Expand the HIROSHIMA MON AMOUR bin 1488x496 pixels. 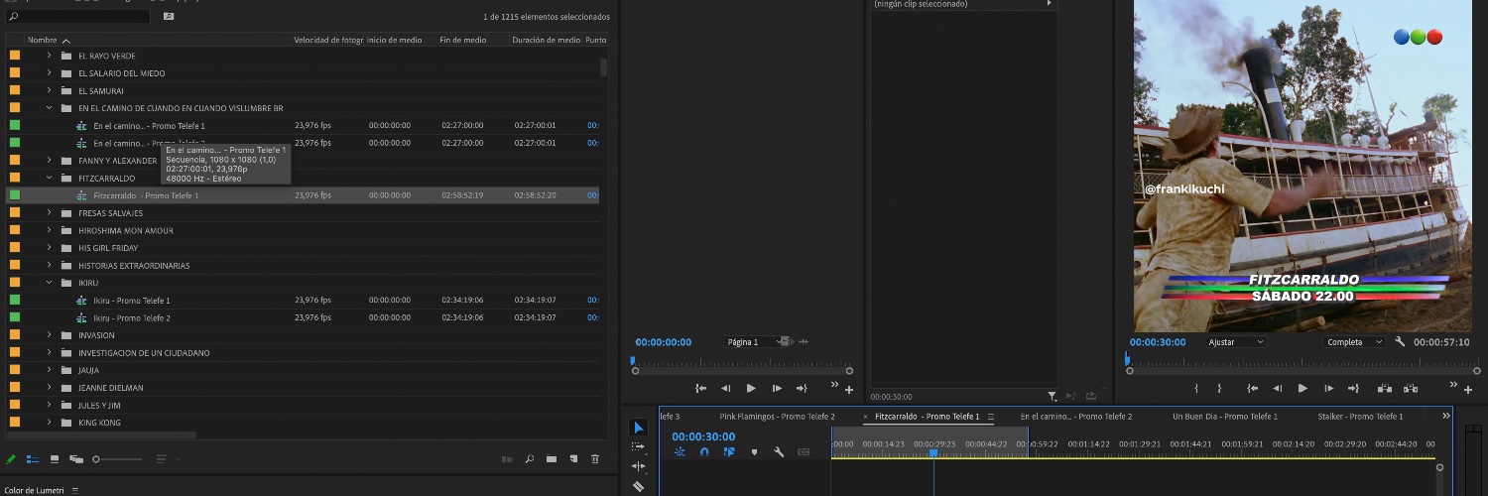[49, 230]
